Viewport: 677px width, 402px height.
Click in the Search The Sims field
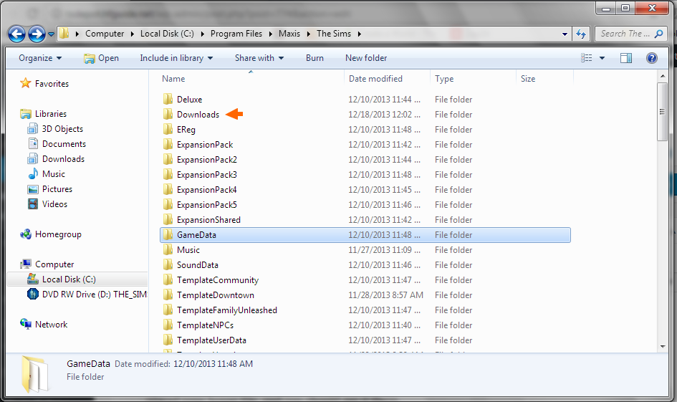pos(625,34)
